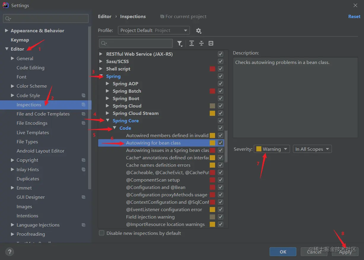Image resolution: width=364 pixels, height=260 pixels.
Task: Click the settings search field
Action: pos(46,19)
